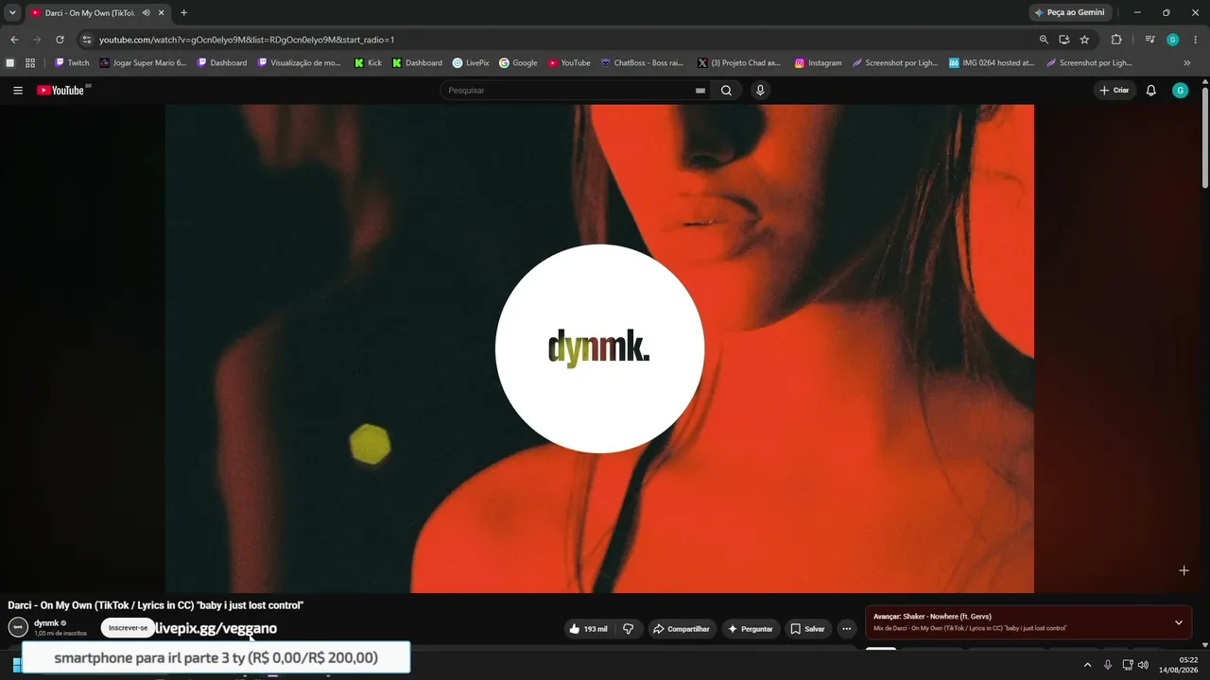Open the tab search dropdown arrow

pos(12,13)
